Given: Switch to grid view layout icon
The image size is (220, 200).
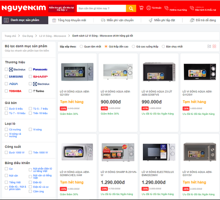Looking at the screenshot, I should coord(214,46).
